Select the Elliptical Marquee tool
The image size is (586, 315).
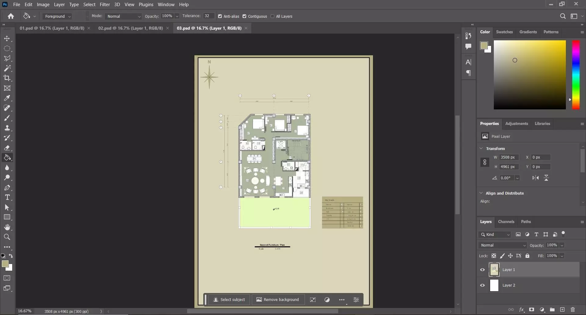(x=7, y=49)
